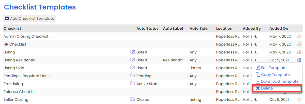Open the Release Checklist template

(20, 92)
